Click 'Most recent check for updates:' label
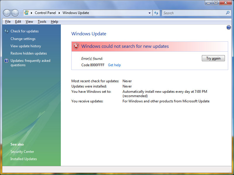234x175 pixels. (x=95, y=81)
